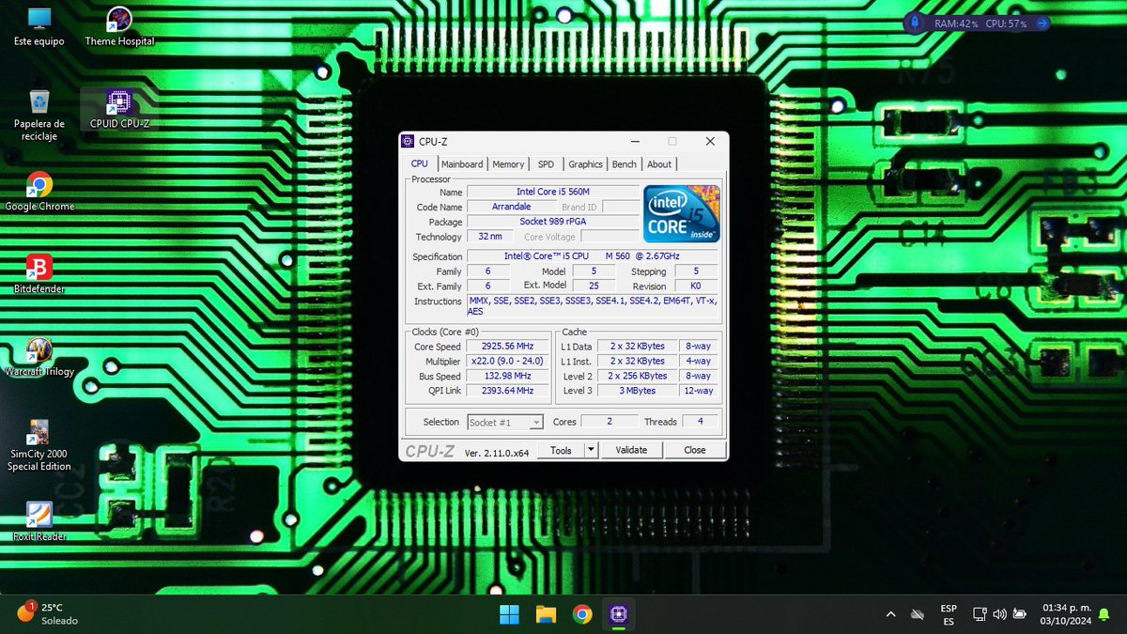This screenshot has width=1127, height=634.
Task: Click battery charging tray icon
Action: click(1021, 614)
